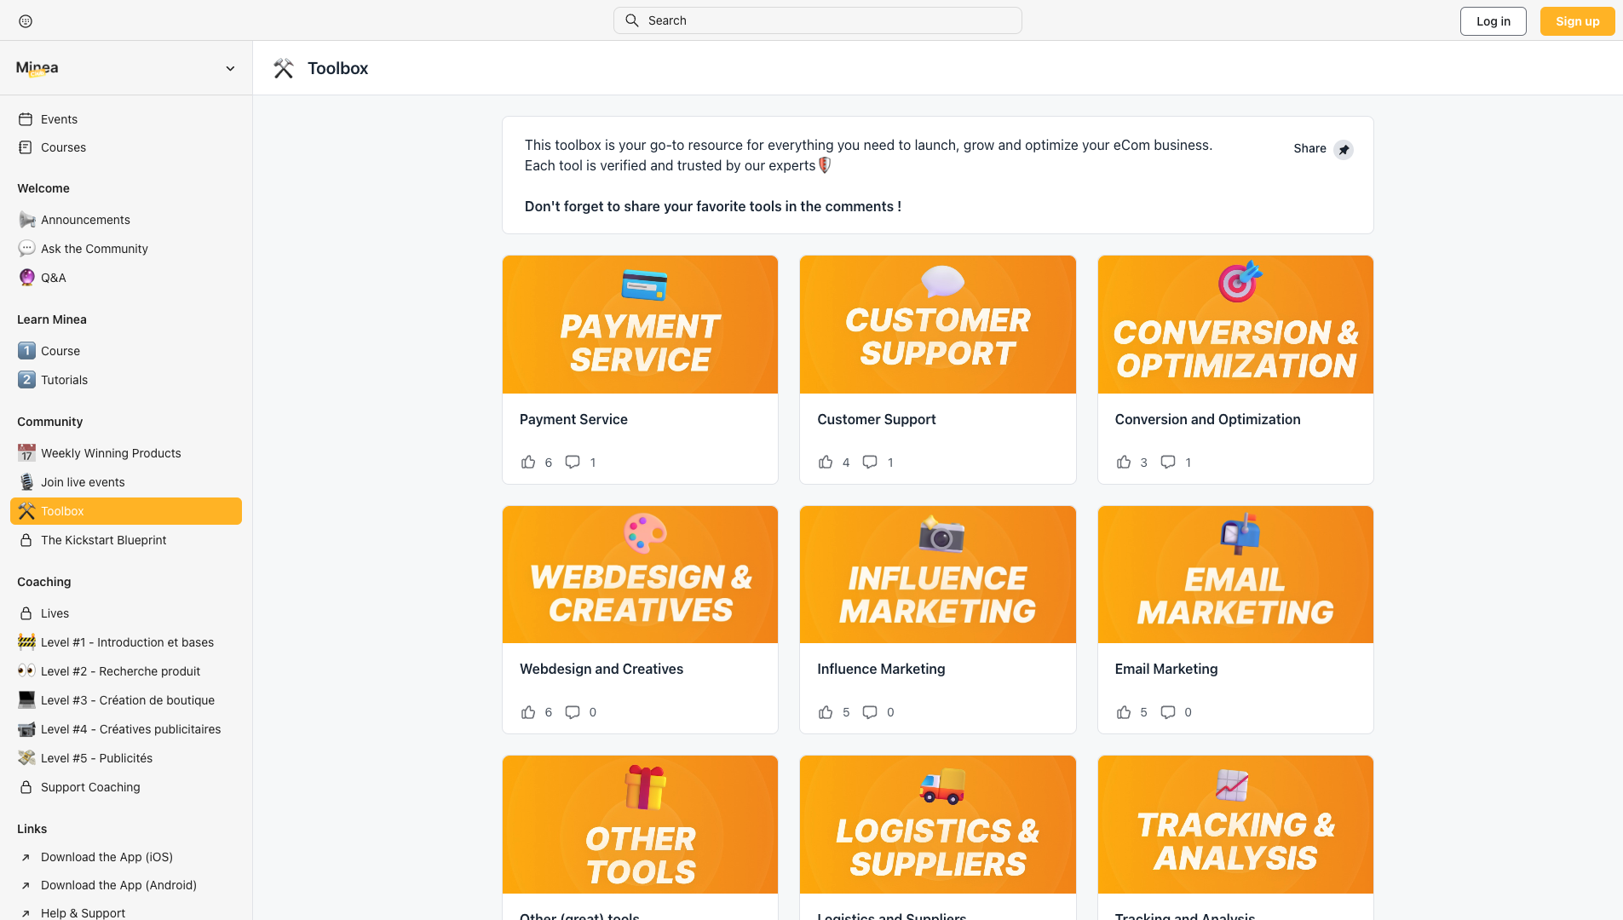Open the Logistics & Suppliers banner image

(x=937, y=825)
